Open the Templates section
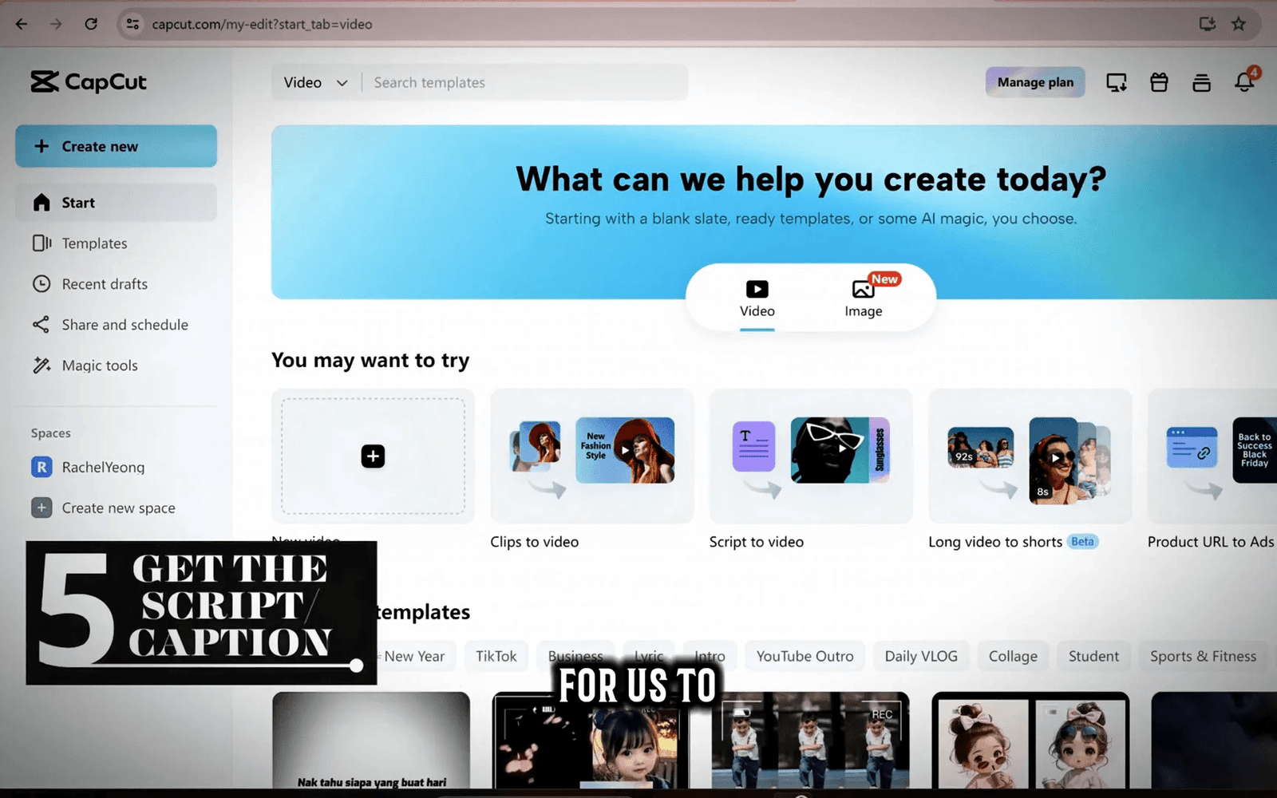The height and width of the screenshot is (798, 1277). pos(116,243)
